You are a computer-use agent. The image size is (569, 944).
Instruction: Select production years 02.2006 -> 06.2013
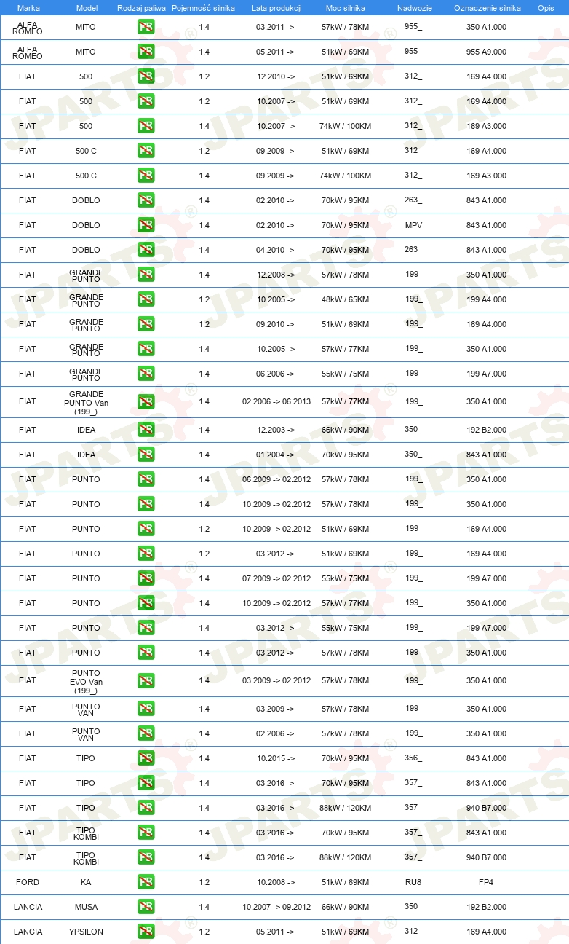tap(276, 401)
